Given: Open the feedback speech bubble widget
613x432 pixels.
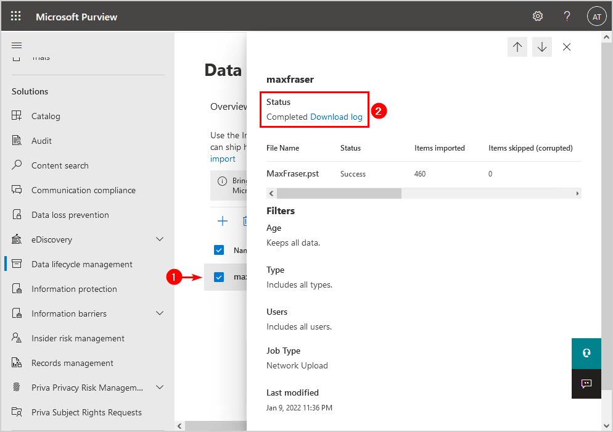Looking at the screenshot, I should click(x=586, y=383).
